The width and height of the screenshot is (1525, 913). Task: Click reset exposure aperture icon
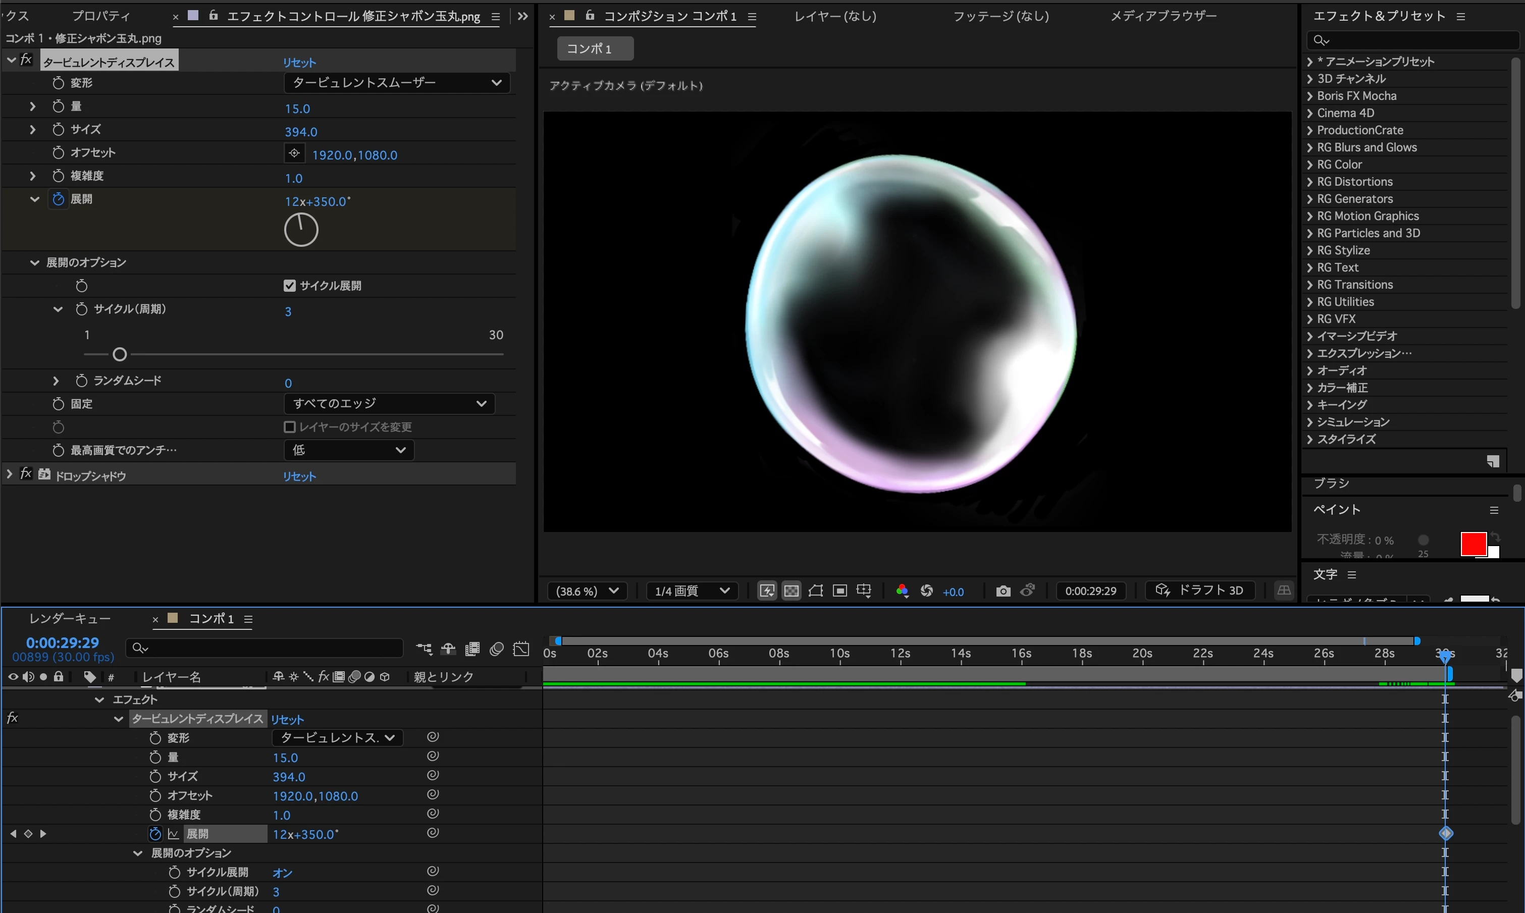point(926,591)
